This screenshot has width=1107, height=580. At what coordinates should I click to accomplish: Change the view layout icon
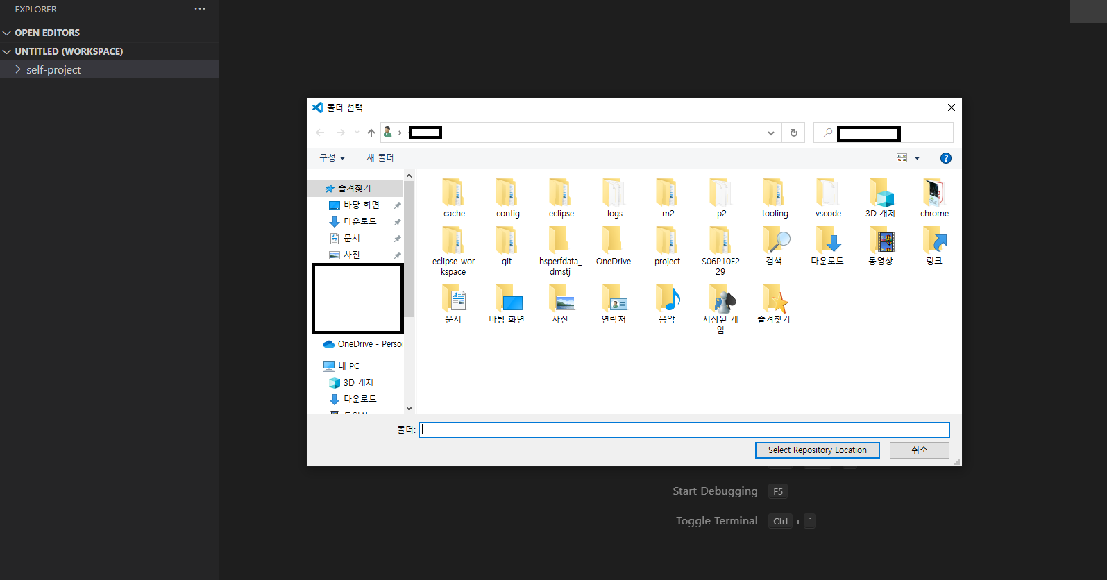[x=902, y=158]
